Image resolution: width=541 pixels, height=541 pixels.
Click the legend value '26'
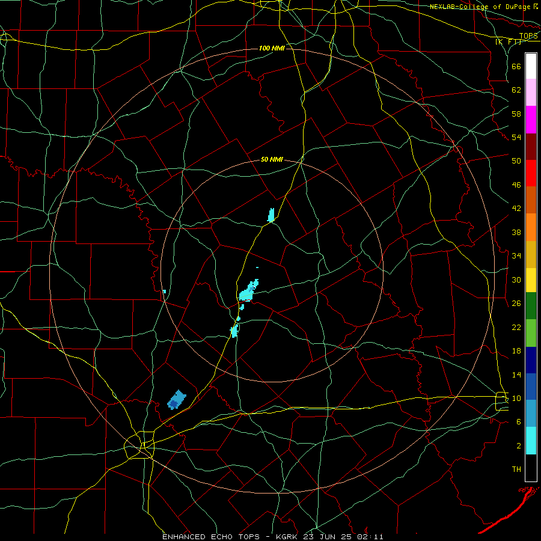516,304
